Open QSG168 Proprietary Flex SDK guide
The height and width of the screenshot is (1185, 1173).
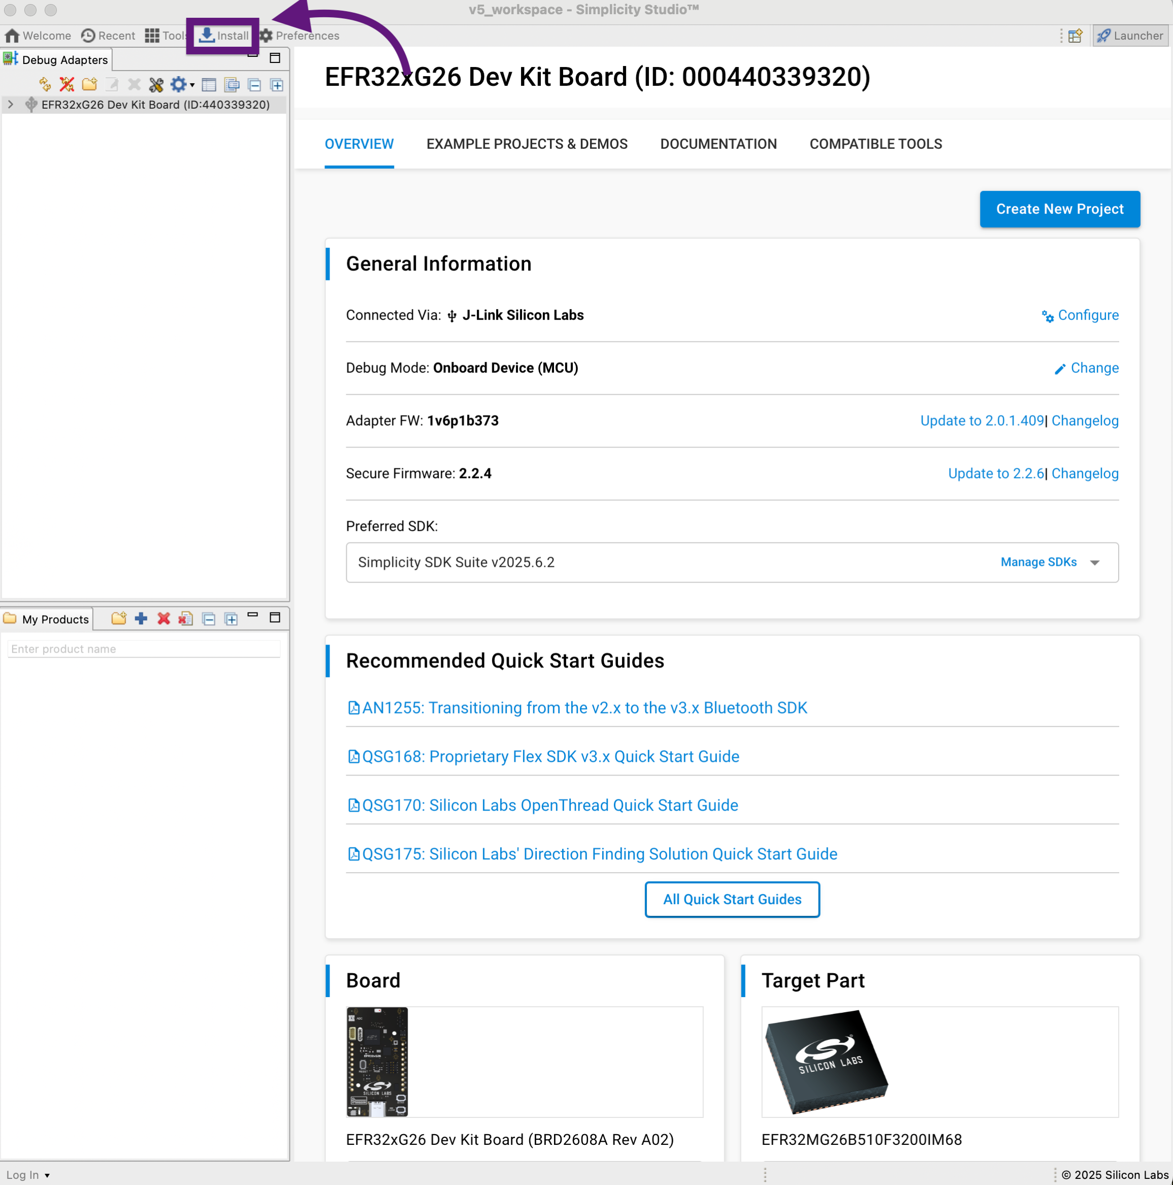544,756
